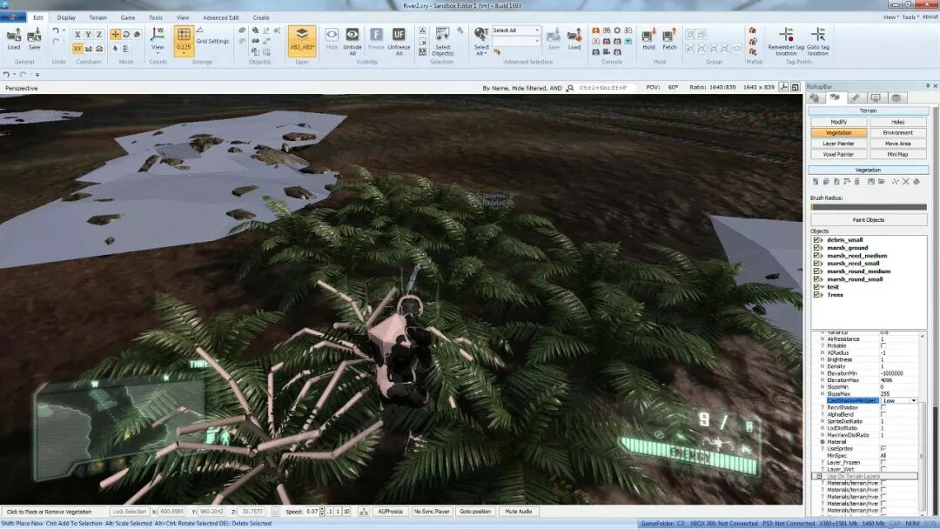Open Select Object(s) dialog

coord(442,41)
